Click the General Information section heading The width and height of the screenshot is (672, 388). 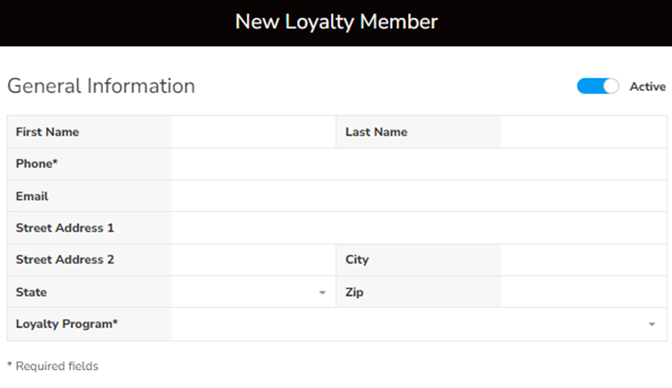pyautogui.click(x=101, y=86)
